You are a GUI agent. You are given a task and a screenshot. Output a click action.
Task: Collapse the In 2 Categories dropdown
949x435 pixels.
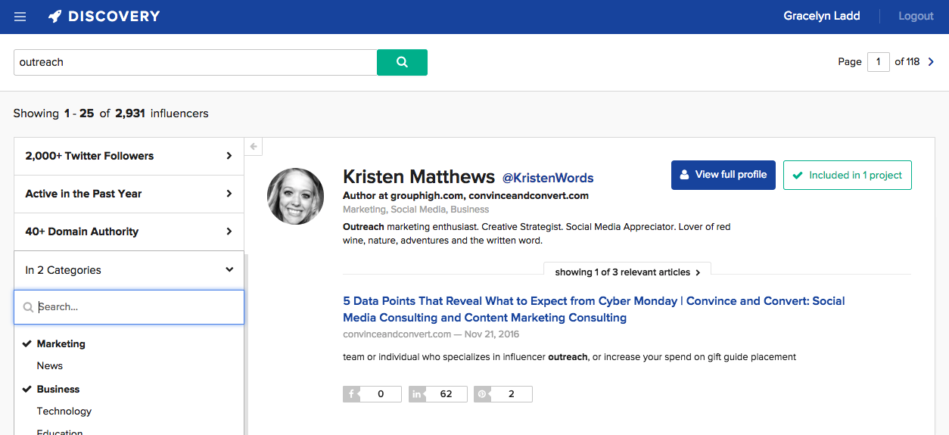(129, 270)
